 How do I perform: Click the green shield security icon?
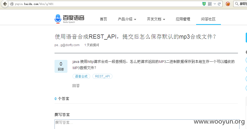[x=204, y=4]
